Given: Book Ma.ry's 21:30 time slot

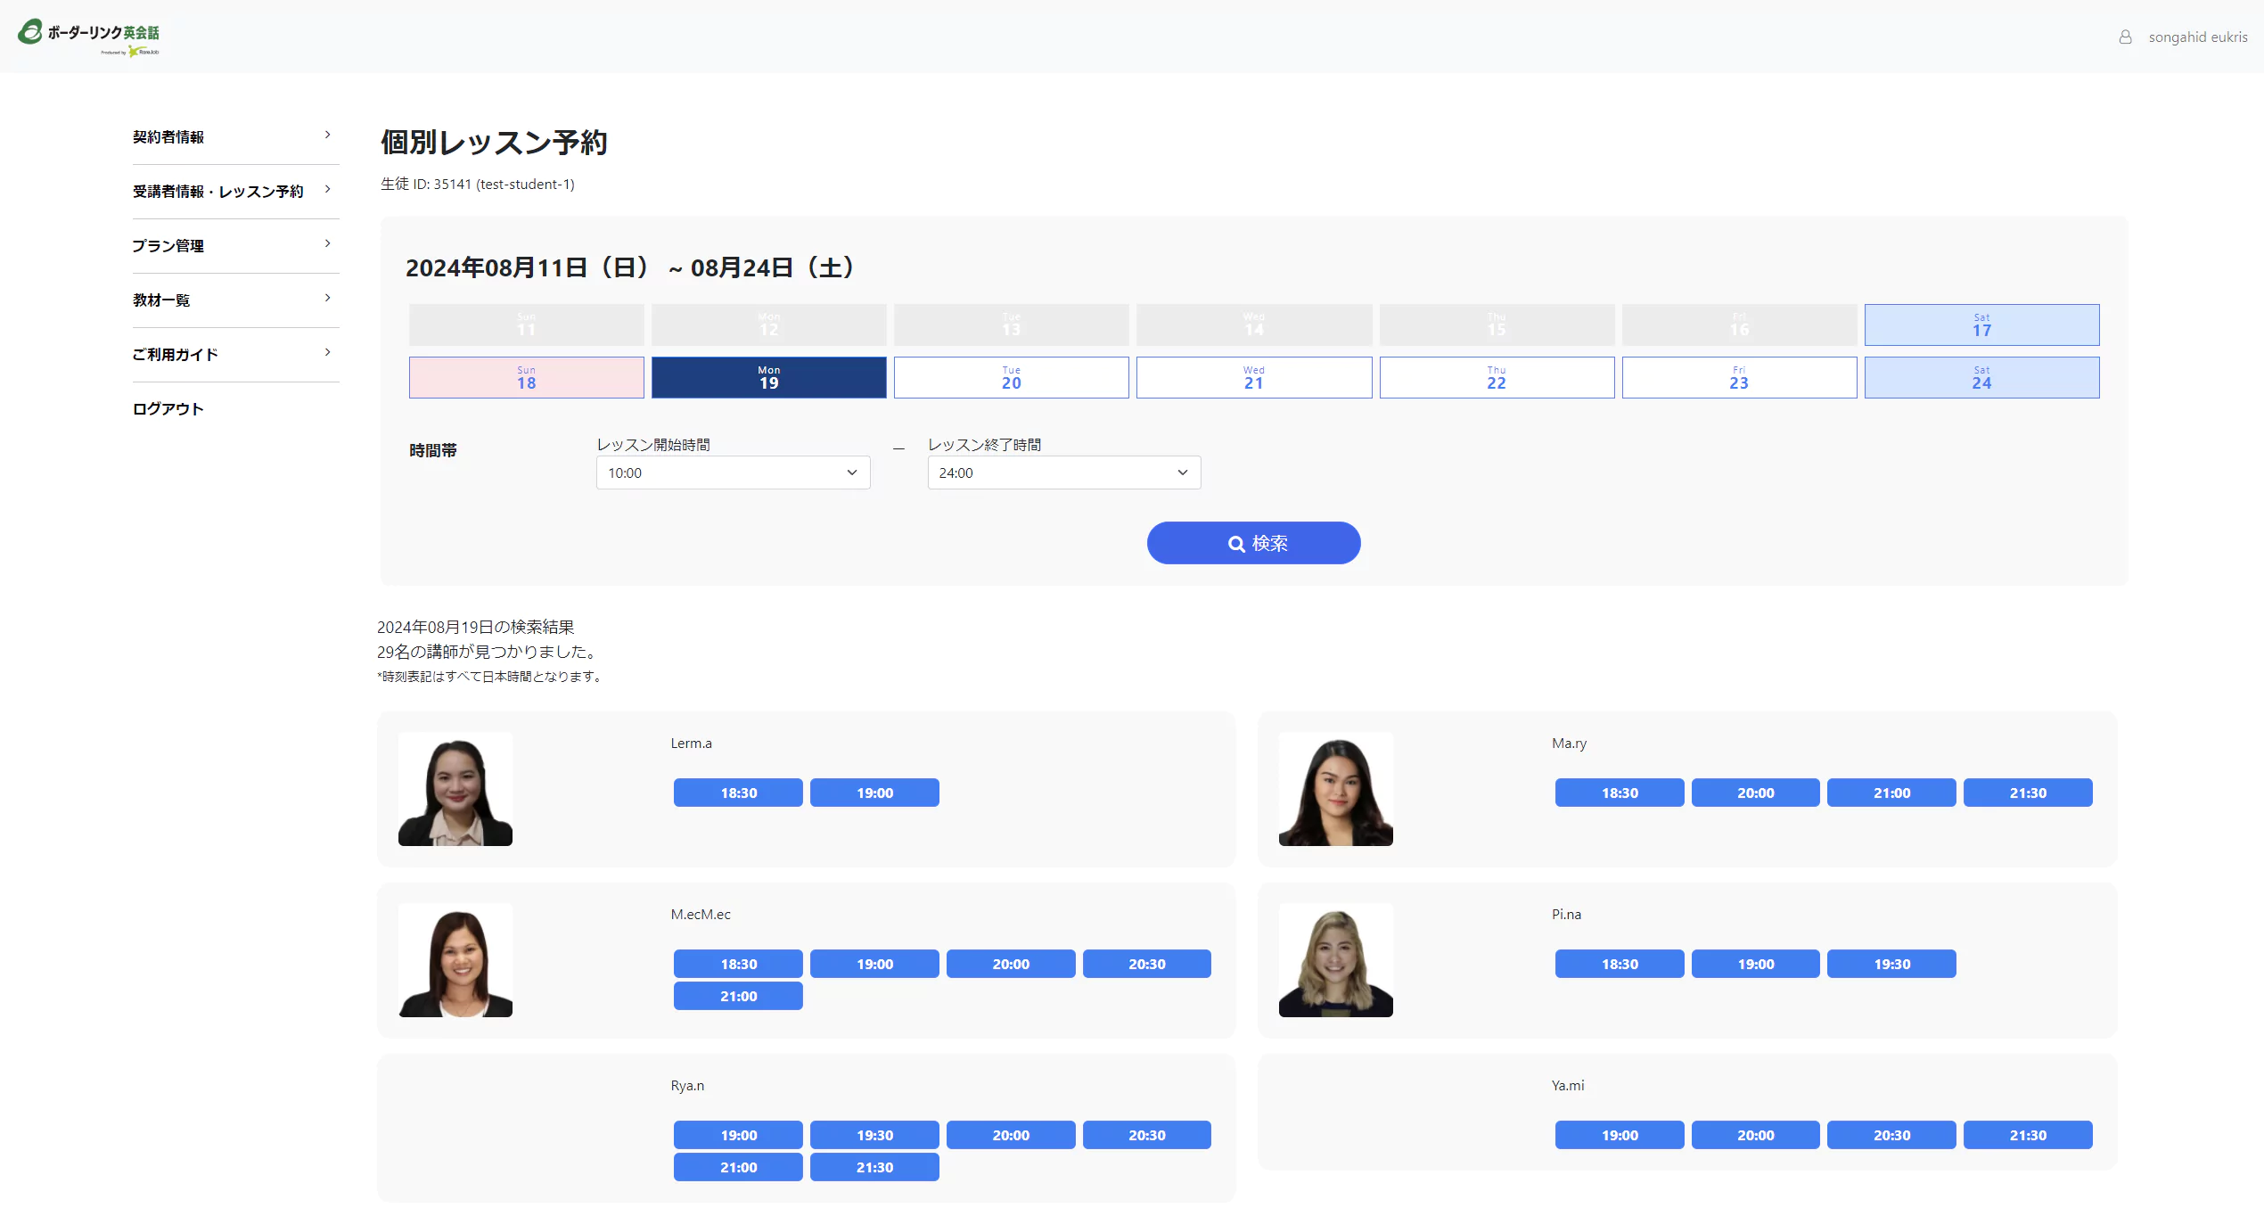Looking at the screenshot, I should click(2027, 793).
